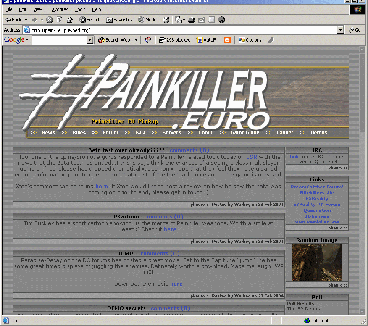Open the Servers link in site navigation
This screenshot has height=326, width=368.
171,133
